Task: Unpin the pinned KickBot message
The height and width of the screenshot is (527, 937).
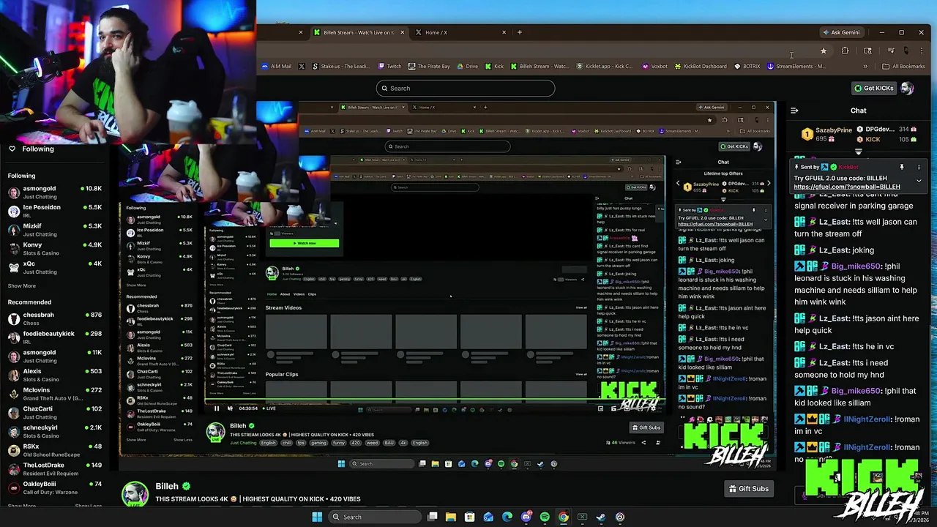Action: tap(902, 167)
